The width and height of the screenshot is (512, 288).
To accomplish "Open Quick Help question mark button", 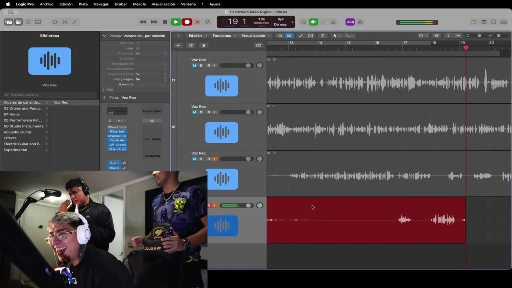I will click(x=28, y=22).
